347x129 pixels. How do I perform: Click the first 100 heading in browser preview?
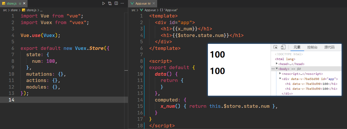click(217, 54)
